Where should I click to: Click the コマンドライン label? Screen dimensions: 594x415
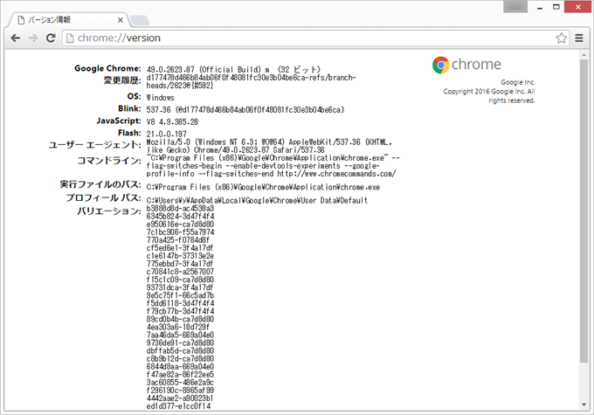(108, 161)
